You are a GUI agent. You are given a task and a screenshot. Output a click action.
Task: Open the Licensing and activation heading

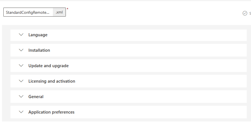[x=52, y=81]
